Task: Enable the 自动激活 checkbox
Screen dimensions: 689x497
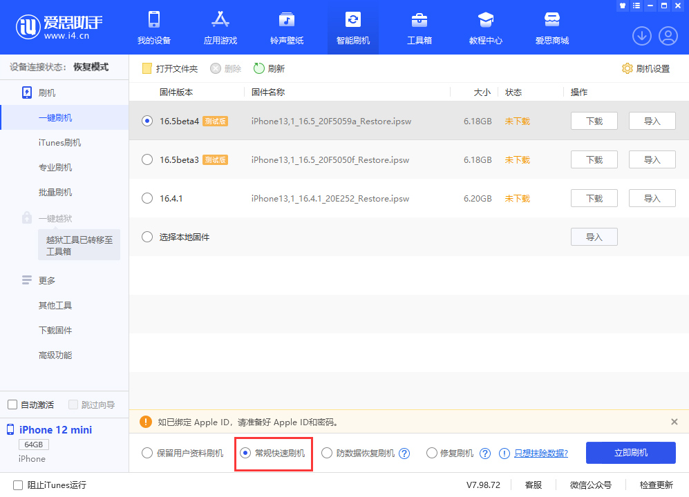Action: click(x=12, y=405)
